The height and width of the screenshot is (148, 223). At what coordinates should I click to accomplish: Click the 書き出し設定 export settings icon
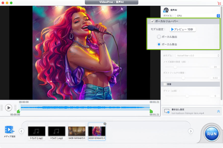167,111
